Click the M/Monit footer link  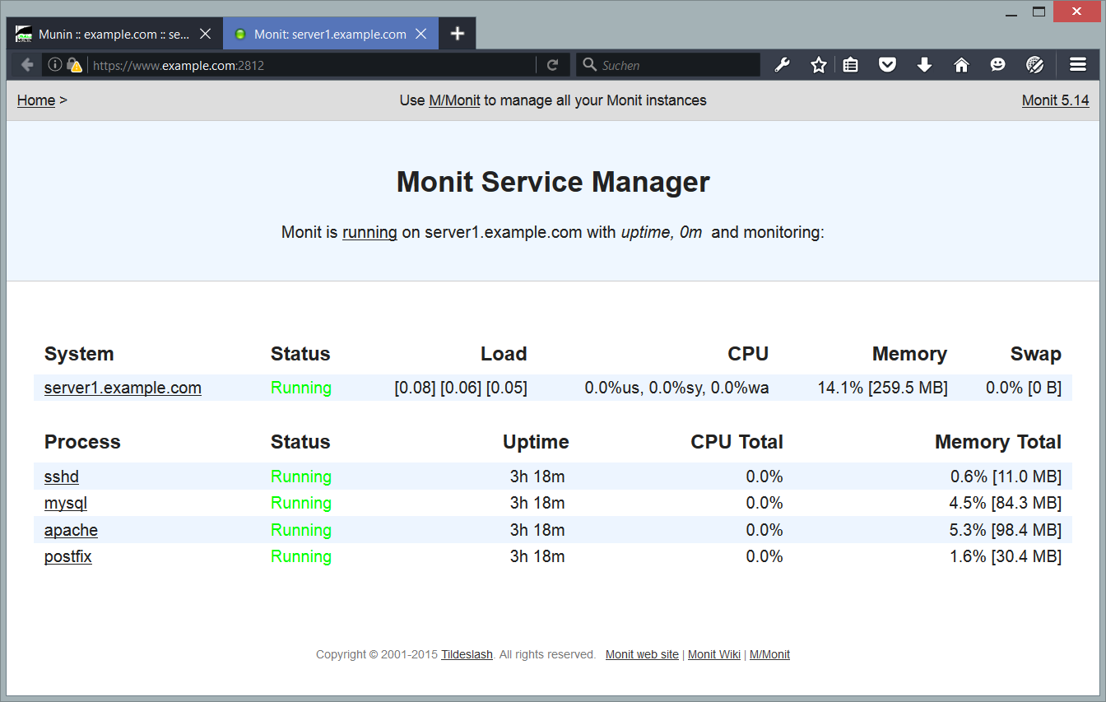coord(769,655)
